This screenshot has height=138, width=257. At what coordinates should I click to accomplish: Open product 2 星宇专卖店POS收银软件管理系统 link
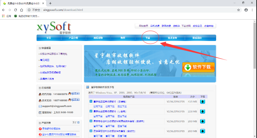59,134
